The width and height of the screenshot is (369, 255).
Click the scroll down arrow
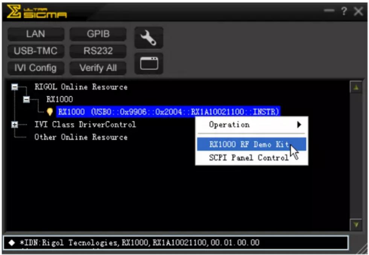pos(356,225)
